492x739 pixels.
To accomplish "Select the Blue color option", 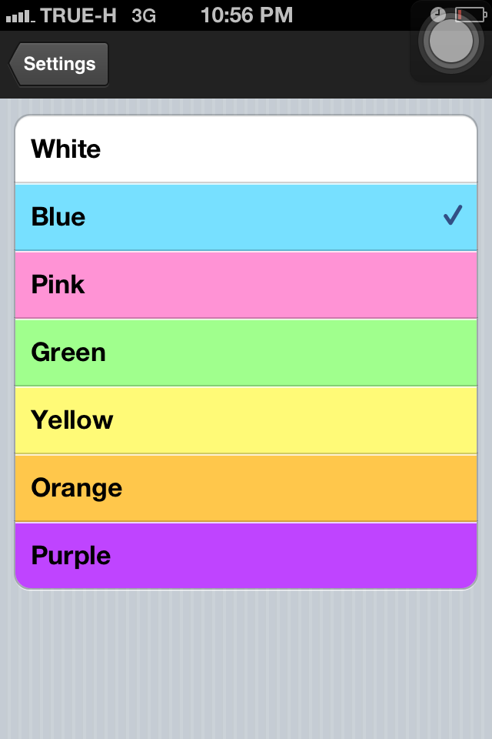I will [x=246, y=217].
